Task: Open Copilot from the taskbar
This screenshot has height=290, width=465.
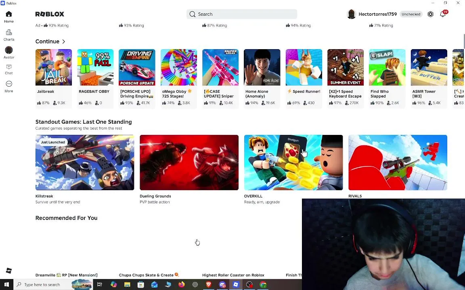Action: tap(113, 284)
